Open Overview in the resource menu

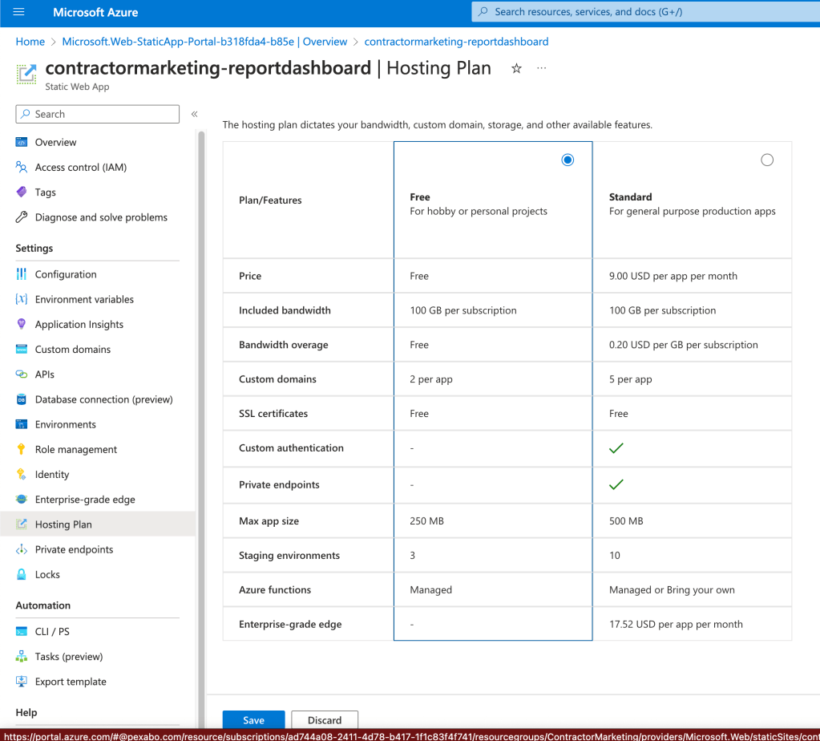(x=55, y=142)
